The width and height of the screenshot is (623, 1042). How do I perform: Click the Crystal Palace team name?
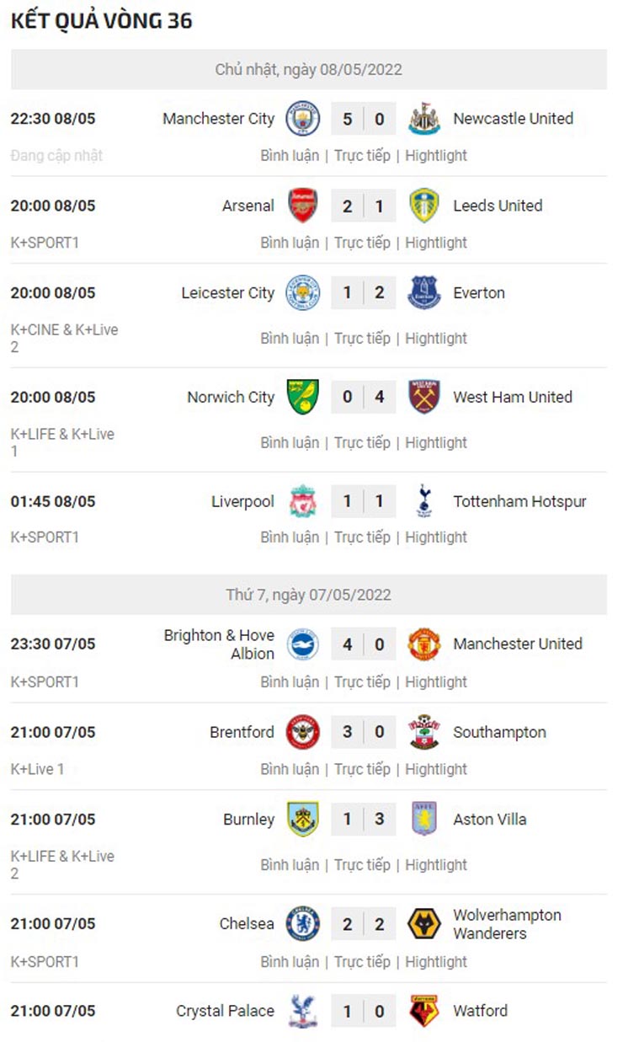pyautogui.click(x=225, y=1011)
